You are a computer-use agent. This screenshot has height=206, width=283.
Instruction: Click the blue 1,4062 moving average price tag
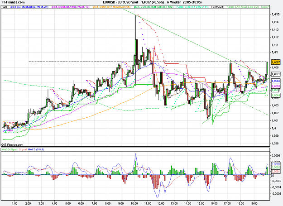click(x=276, y=81)
